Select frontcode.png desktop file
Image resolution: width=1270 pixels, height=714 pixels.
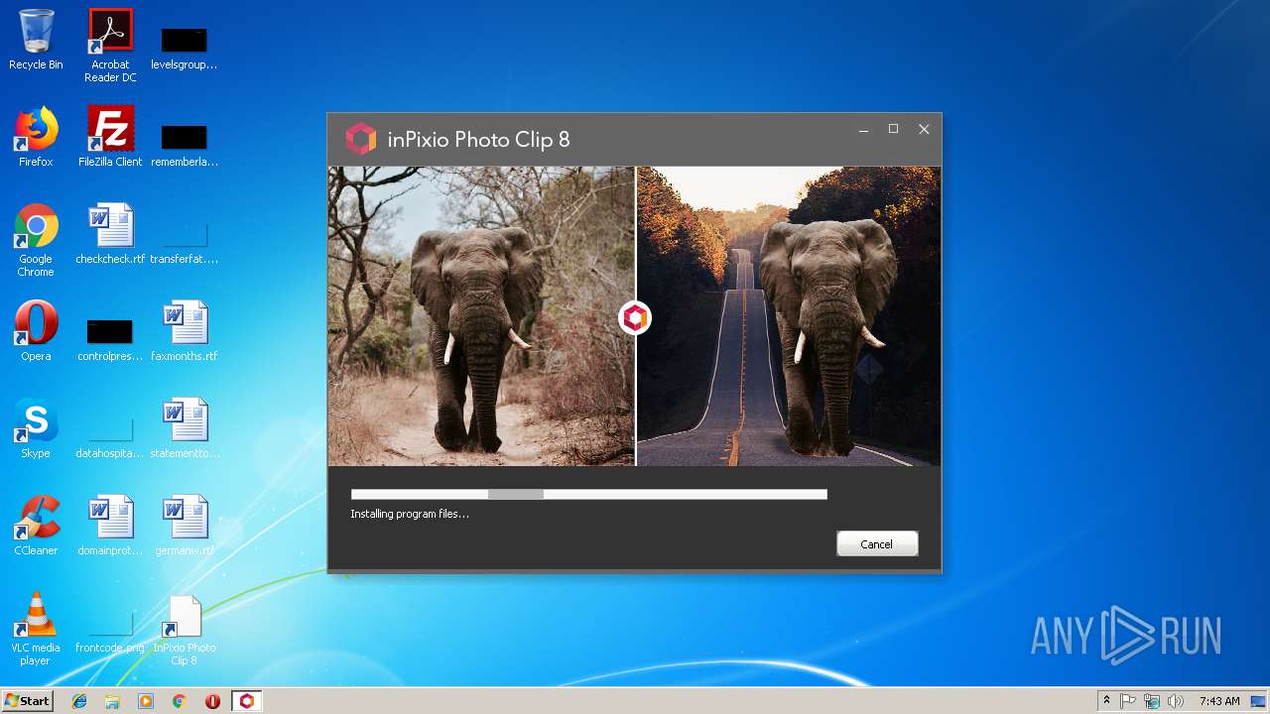(110, 631)
